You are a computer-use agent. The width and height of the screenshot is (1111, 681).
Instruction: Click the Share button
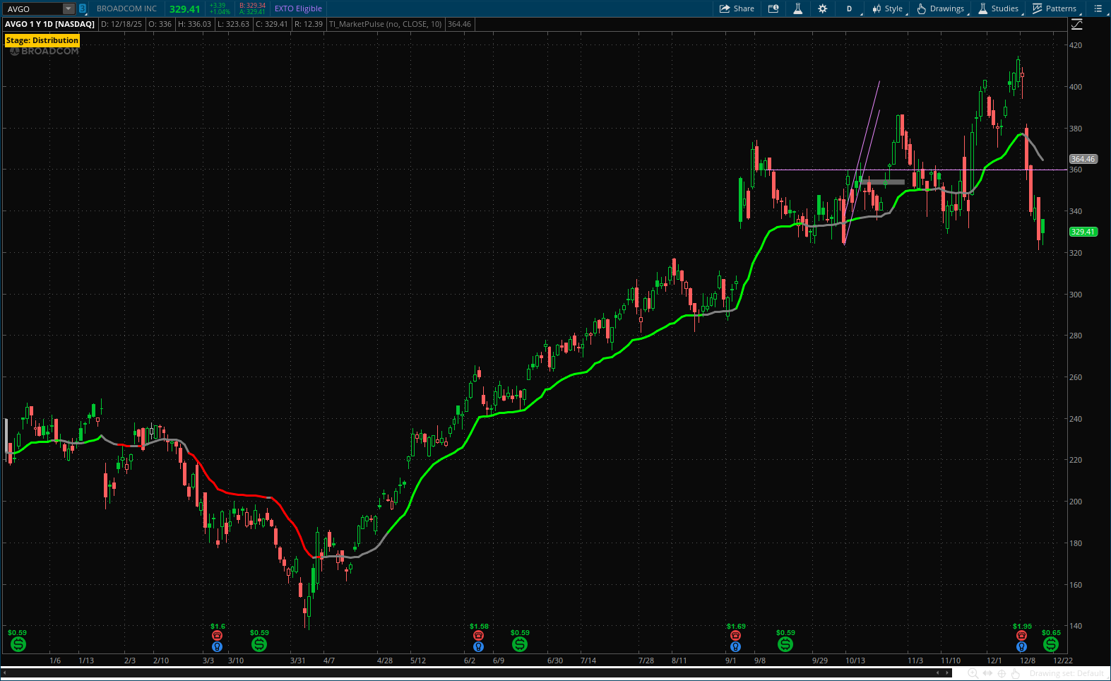737,8
